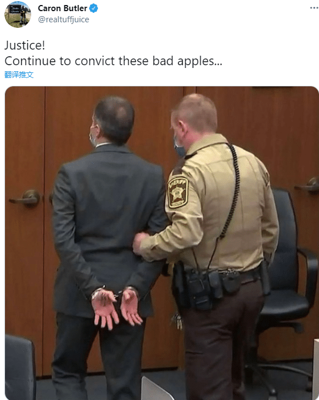The image size is (319, 400).
Task: Click the right door handle in photo
Action: [x=308, y=185]
